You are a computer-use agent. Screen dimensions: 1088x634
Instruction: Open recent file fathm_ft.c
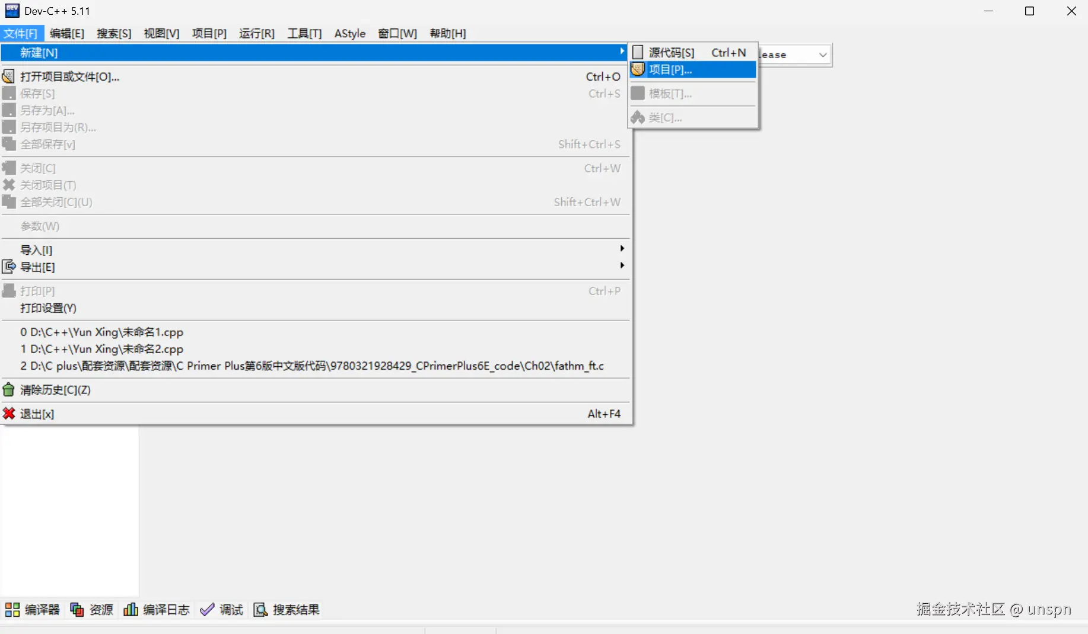[x=311, y=366]
